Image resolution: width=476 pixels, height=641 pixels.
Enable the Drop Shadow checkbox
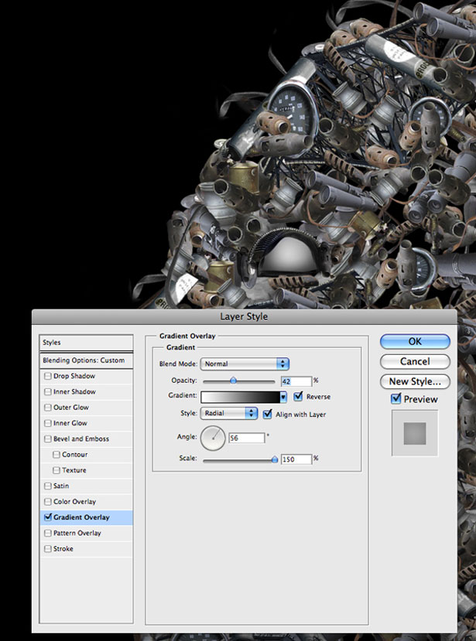[48, 376]
